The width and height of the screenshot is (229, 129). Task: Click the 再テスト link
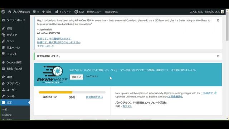(127, 106)
